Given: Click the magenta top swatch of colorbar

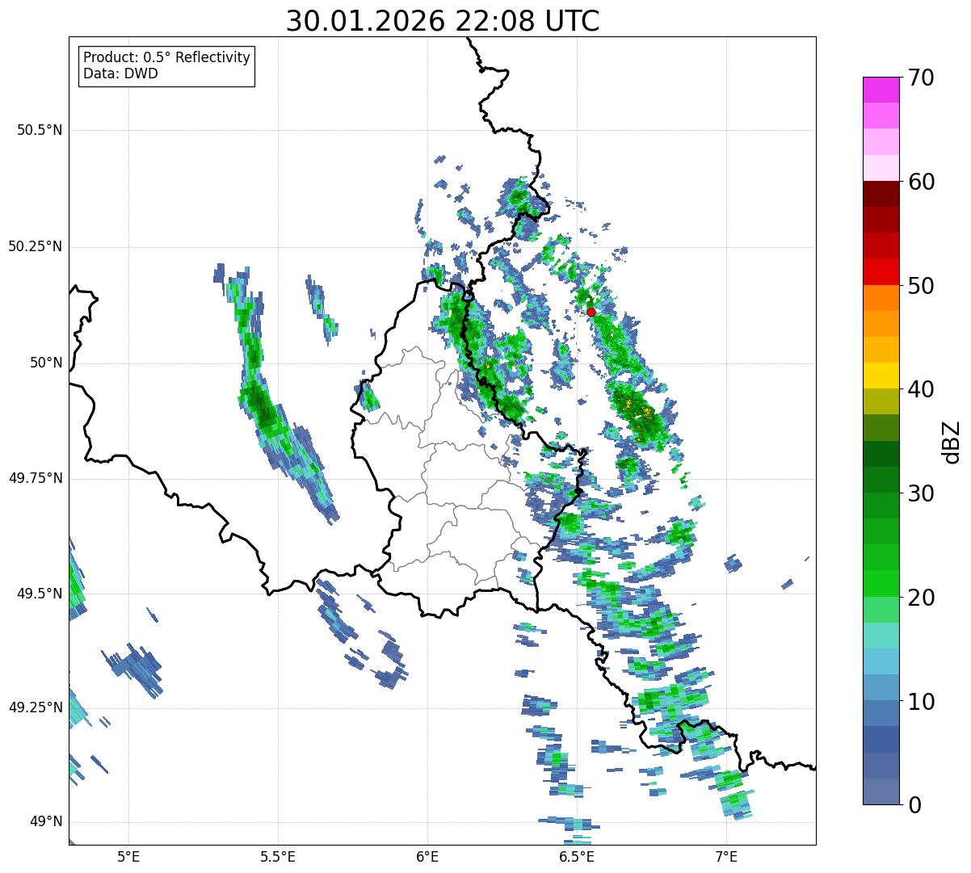Looking at the screenshot, I should pos(881,90).
